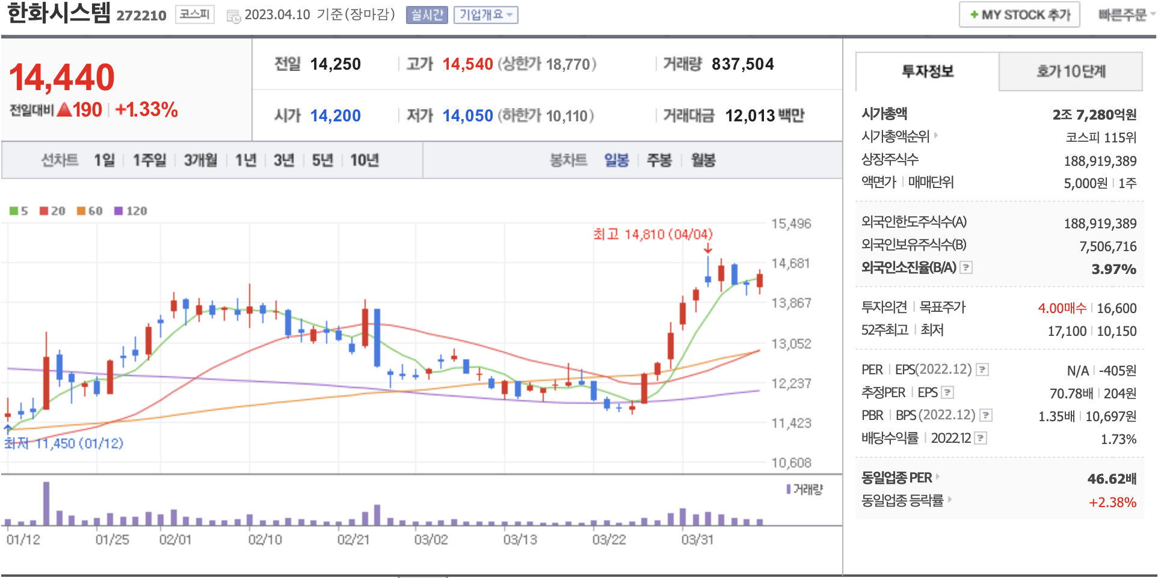The height and width of the screenshot is (578, 1161).
Task: Add stock via MY STOCK 추가 button
Action: click(1019, 15)
